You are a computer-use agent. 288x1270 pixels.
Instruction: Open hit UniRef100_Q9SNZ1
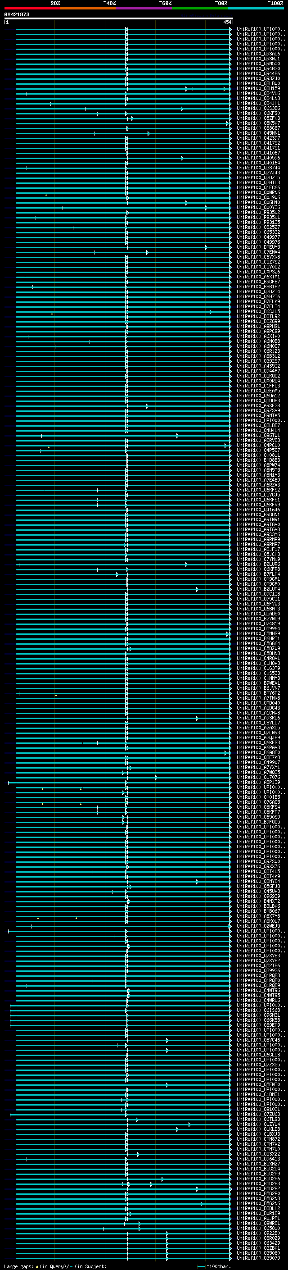[258, 59]
